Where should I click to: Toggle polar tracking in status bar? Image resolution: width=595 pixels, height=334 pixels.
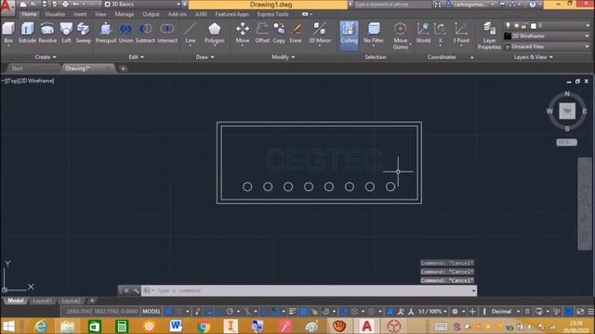230,312
